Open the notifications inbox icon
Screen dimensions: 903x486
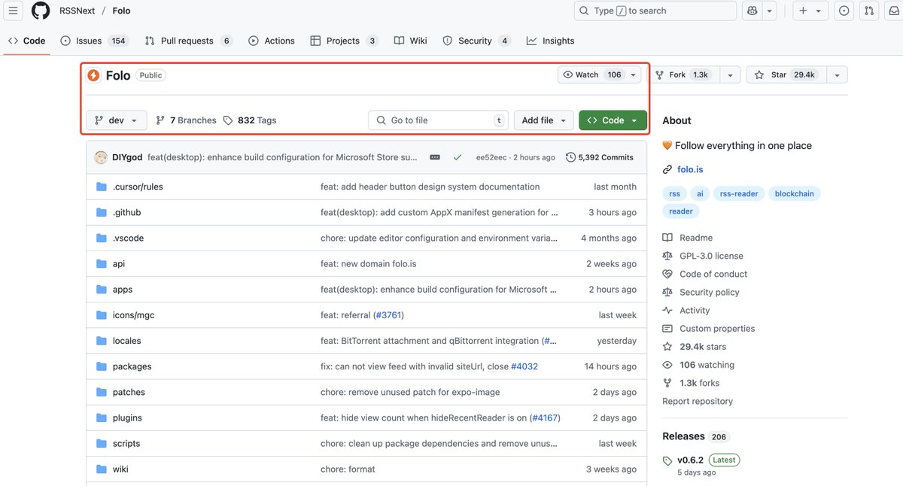(895, 11)
